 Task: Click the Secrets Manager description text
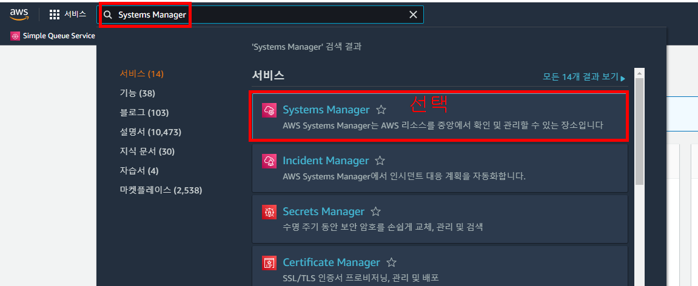pyautogui.click(x=383, y=227)
